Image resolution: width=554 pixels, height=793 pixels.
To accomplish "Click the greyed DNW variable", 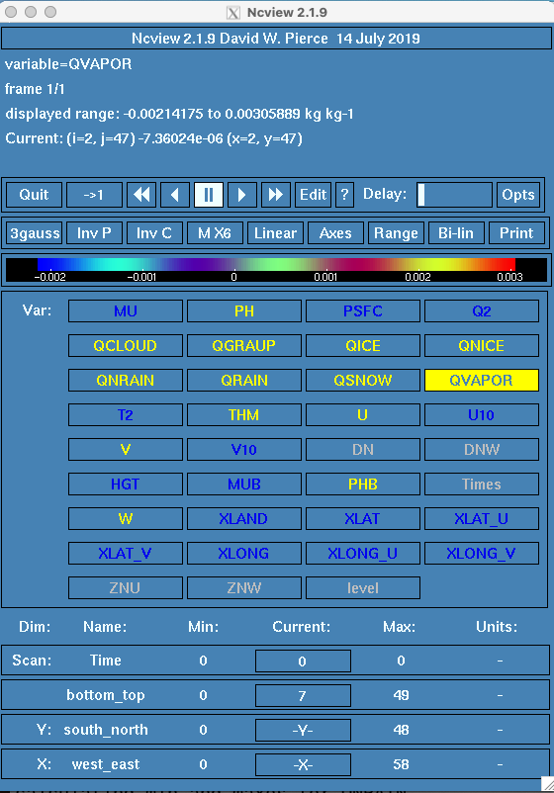I will (482, 450).
